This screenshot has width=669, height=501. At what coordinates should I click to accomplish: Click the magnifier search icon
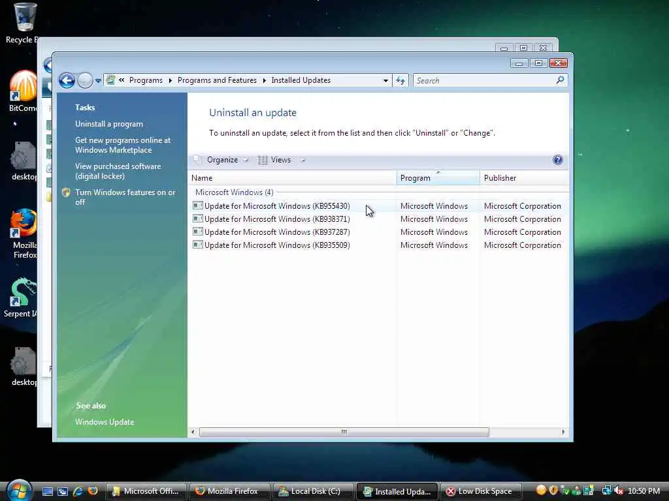(560, 80)
